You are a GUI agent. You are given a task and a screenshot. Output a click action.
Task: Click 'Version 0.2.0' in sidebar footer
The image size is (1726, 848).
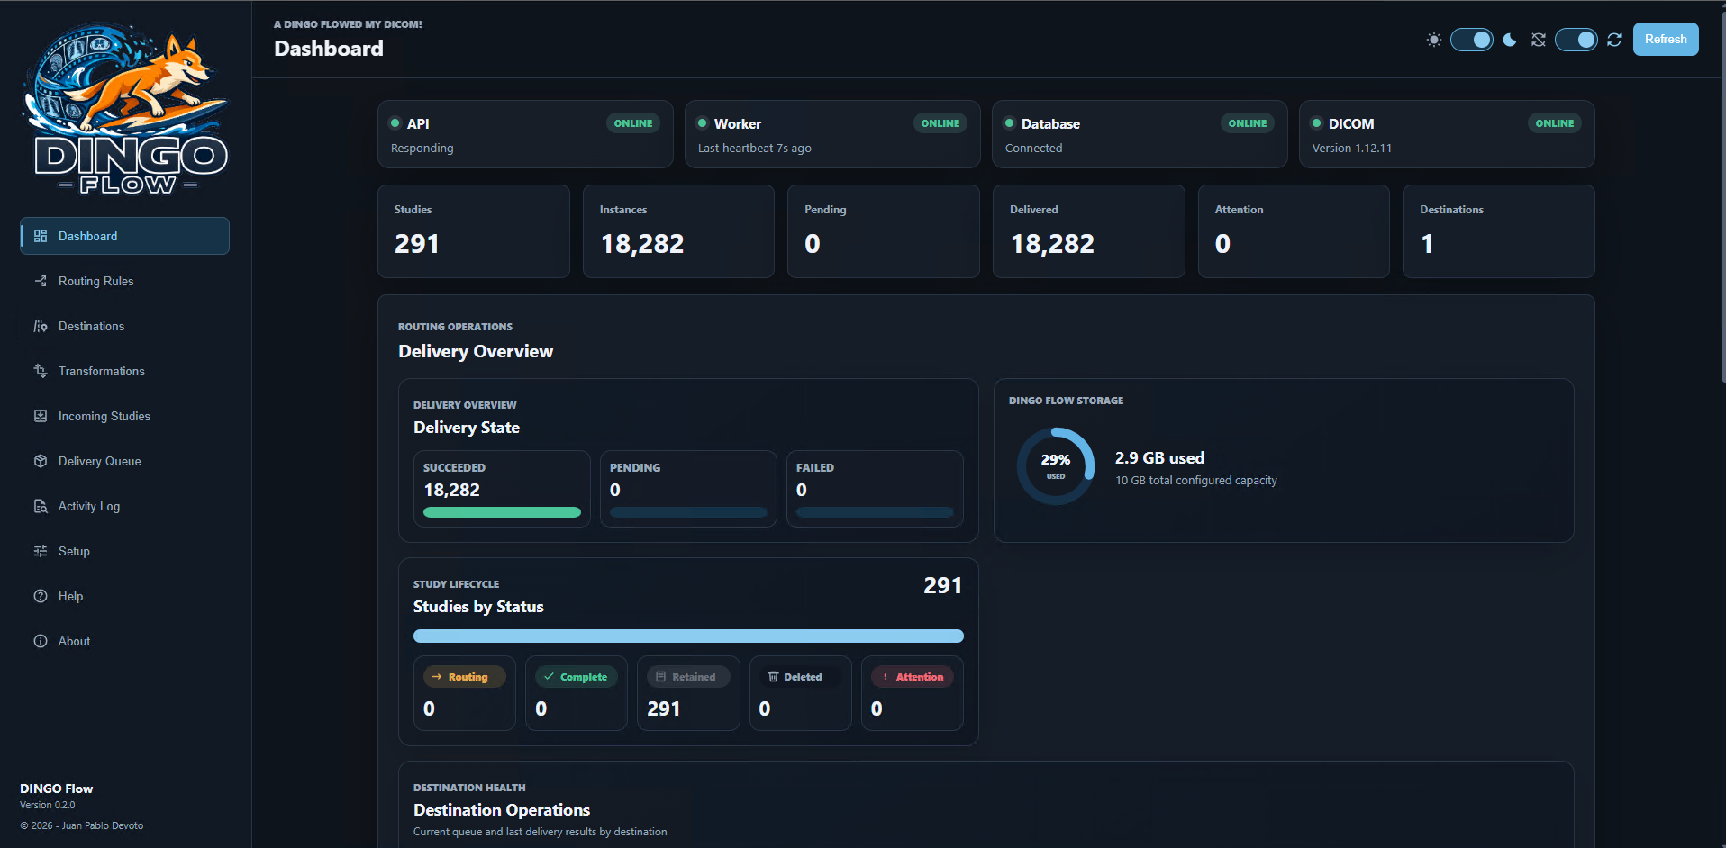(48, 805)
